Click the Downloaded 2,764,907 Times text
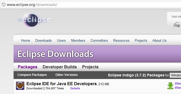This screenshot has height=94, width=181. coord(45,88)
